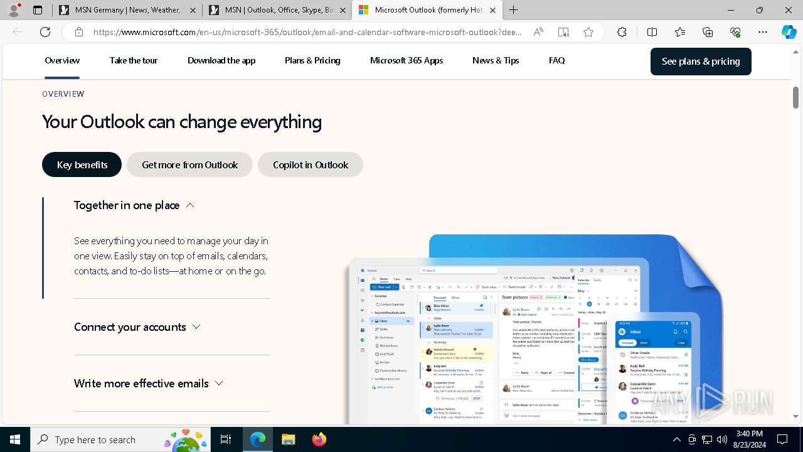Image resolution: width=803 pixels, height=452 pixels.
Task: Open Task View on the taskbar
Action: 226,439
